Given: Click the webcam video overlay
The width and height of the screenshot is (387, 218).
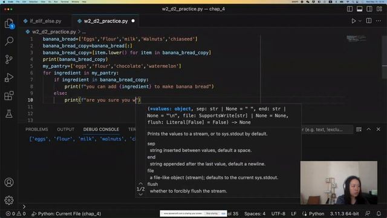Looking at the screenshot, I should click(339, 183).
